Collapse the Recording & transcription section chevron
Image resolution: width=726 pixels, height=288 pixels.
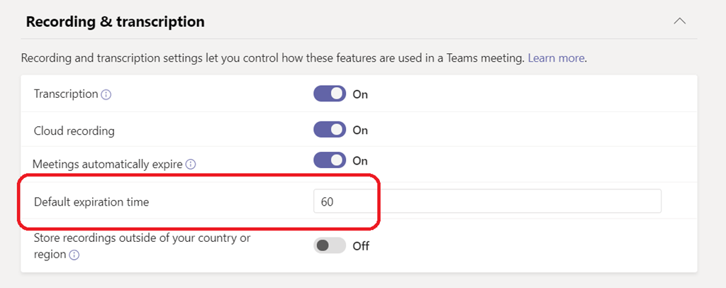pos(679,21)
